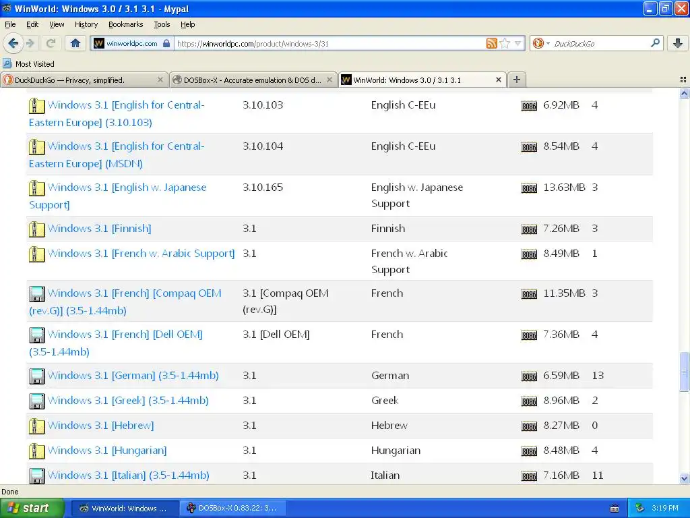Open Windows 3.1 French Compaq OEM link
Viewport: 690px width, 518px height.
[125, 301]
